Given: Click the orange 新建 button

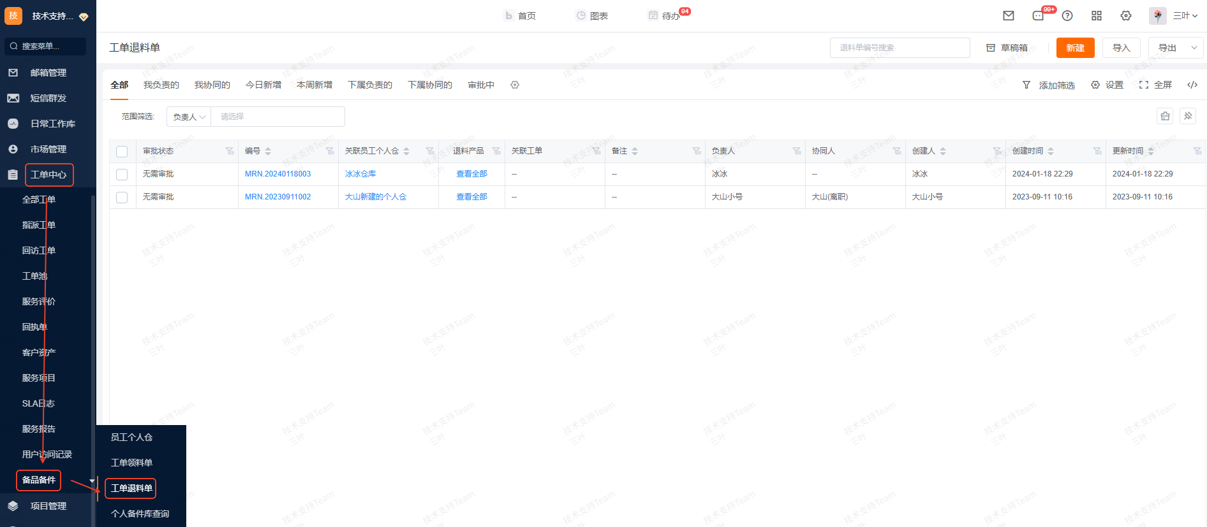Looking at the screenshot, I should pyautogui.click(x=1075, y=48).
